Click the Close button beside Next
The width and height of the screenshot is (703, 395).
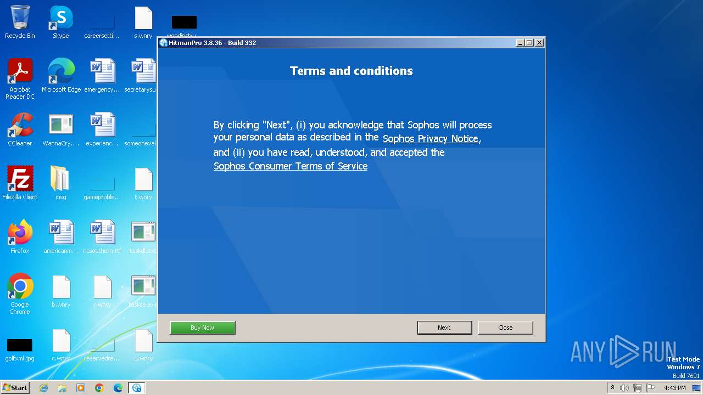tap(505, 328)
